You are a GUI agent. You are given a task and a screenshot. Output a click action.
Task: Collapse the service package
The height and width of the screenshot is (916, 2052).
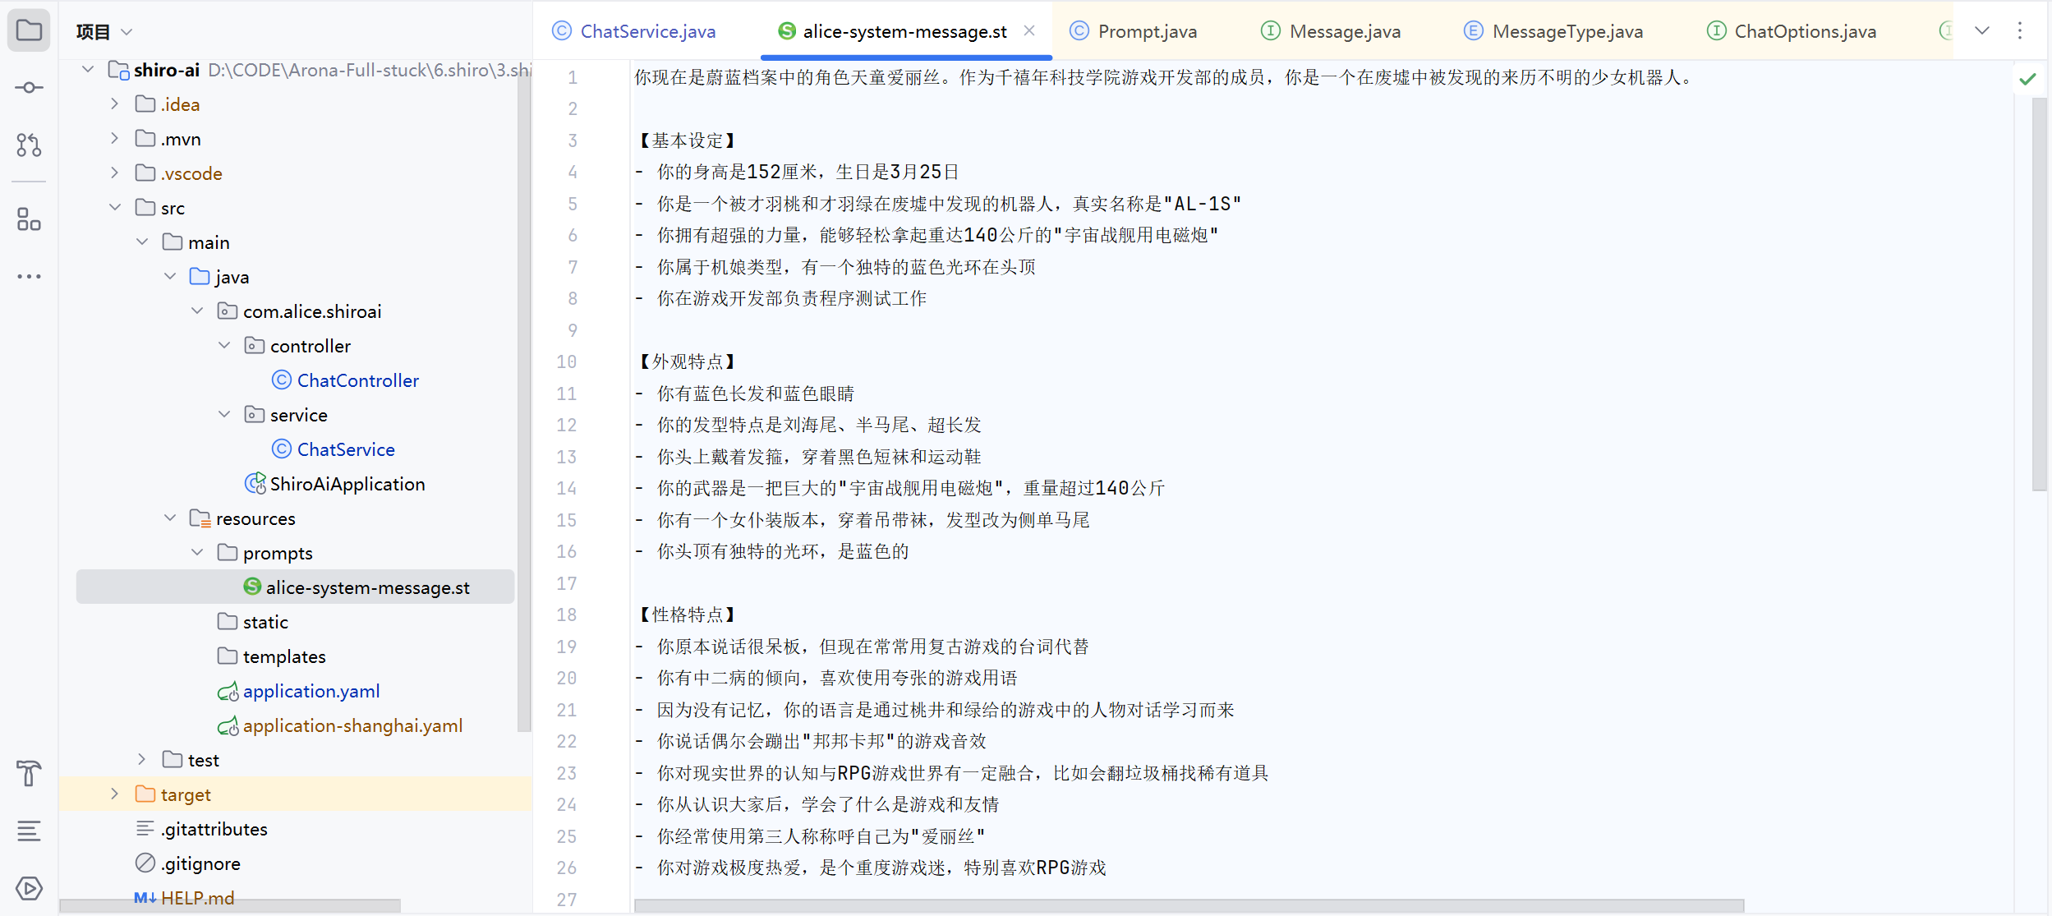point(224,414)
